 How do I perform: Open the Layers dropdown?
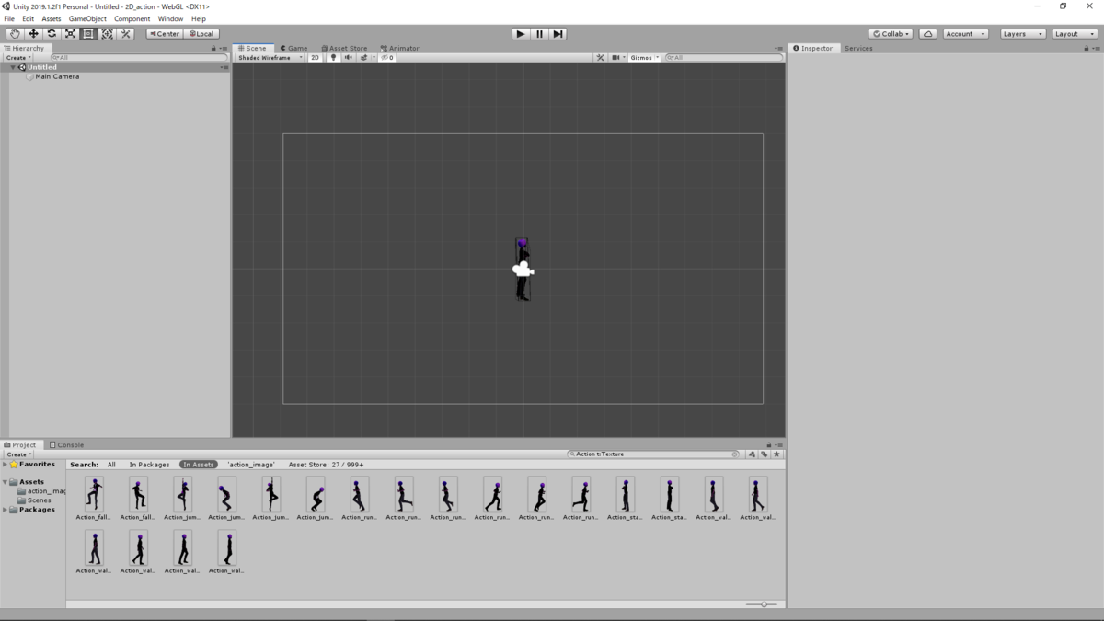[1022, 34]
